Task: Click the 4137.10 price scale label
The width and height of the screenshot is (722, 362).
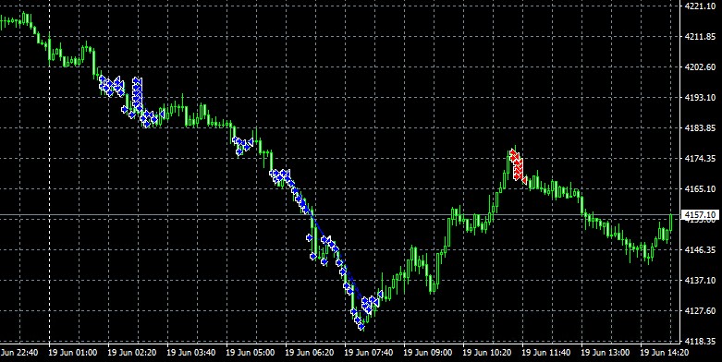Action: (x=700, y=280)
